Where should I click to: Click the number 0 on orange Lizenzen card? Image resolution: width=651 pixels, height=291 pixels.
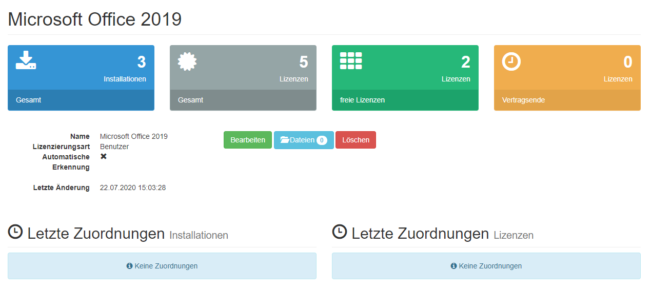pos(628,62)
